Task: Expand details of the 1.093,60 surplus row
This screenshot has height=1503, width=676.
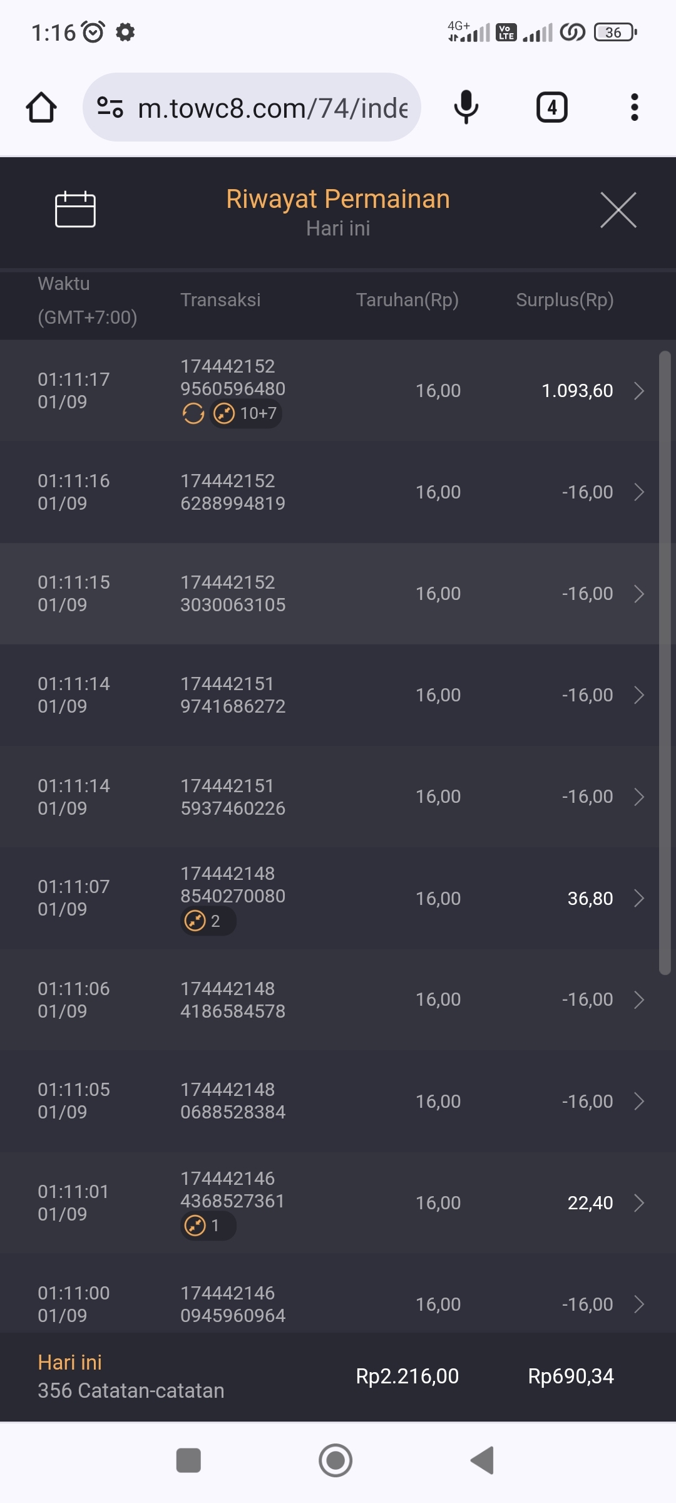Action: [638, 391]
